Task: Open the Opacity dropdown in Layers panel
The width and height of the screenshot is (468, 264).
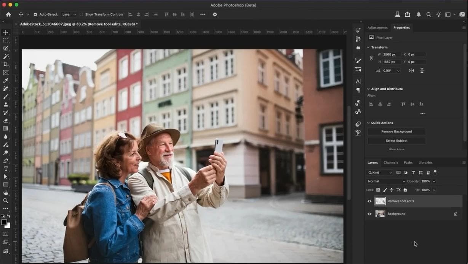Action: [433, 181]
